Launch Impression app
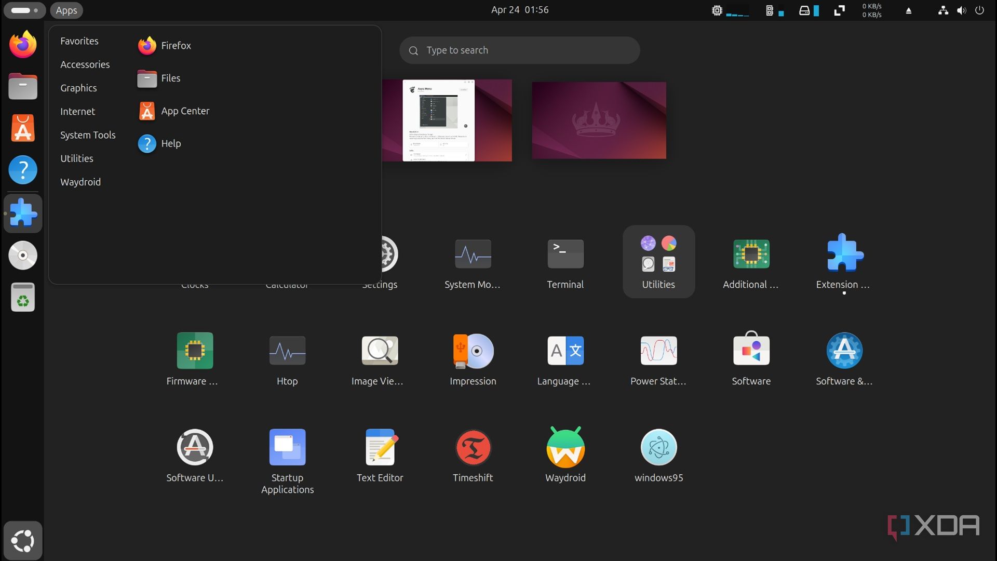This screenshot has height=561, width=997. 473,359
